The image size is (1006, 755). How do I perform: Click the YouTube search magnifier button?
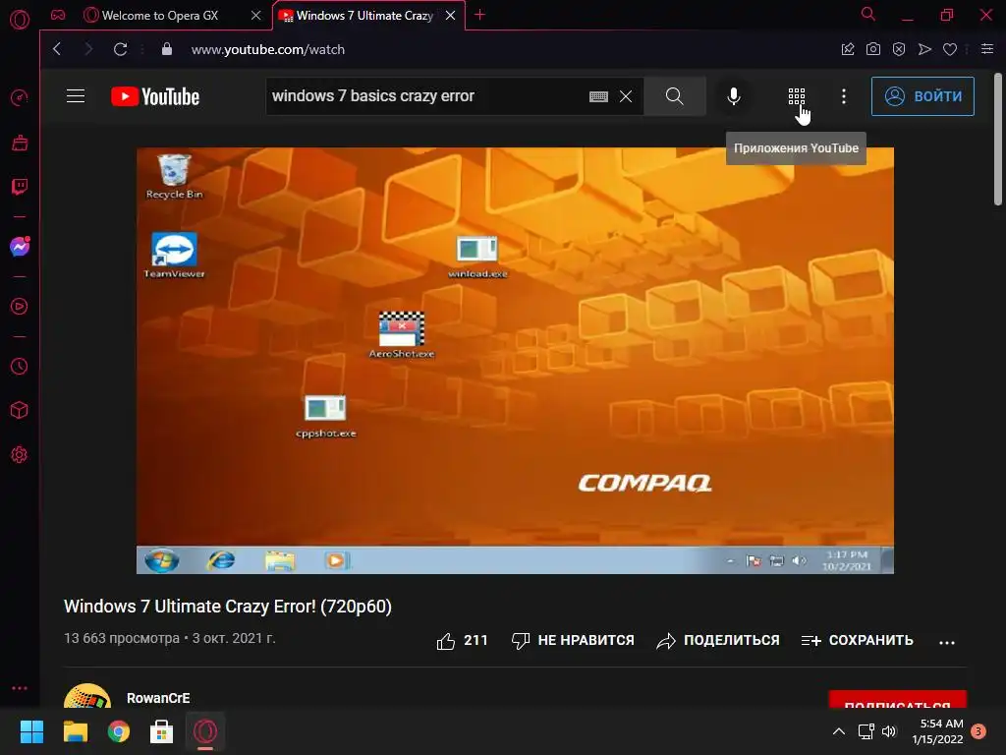click(675, 96)
